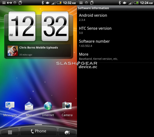Launch the Camera app icon
The height and width of the screenshot is (137, 154).
[67, 105]
